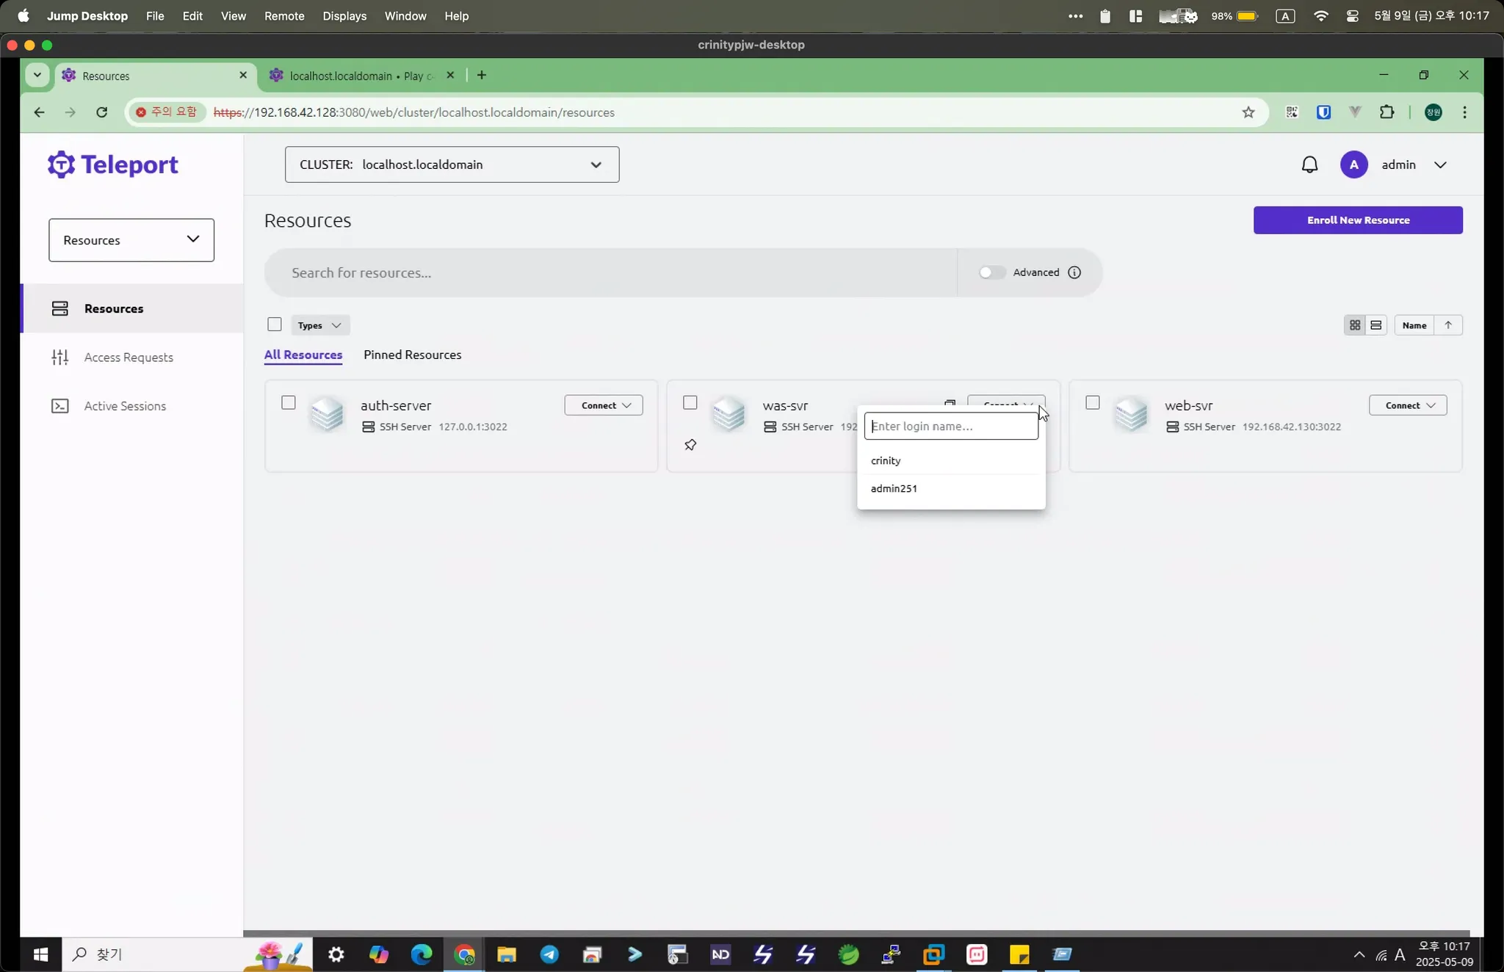Check the auth-server resource checkbox
This screenshot has height=972, width=1504.
289,403
